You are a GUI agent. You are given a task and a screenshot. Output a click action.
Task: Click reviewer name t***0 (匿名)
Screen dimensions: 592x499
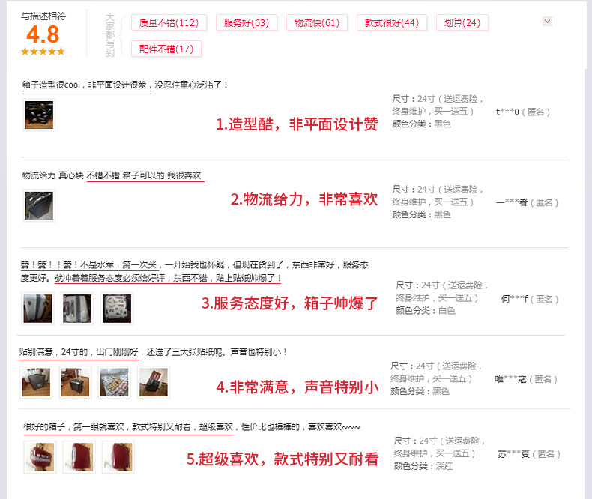click(523, 112)
